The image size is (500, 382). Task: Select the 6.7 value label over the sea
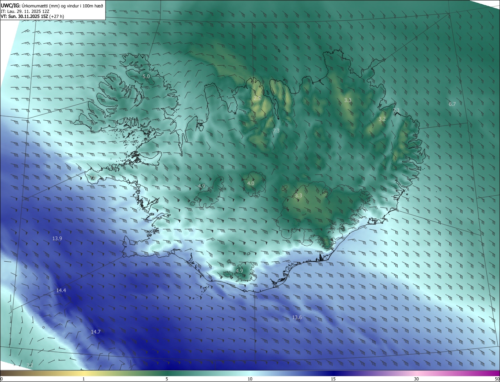click(x=452, y=104)
